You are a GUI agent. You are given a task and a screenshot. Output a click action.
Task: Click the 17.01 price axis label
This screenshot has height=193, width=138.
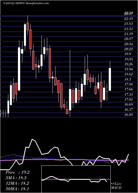pos(129,99)
